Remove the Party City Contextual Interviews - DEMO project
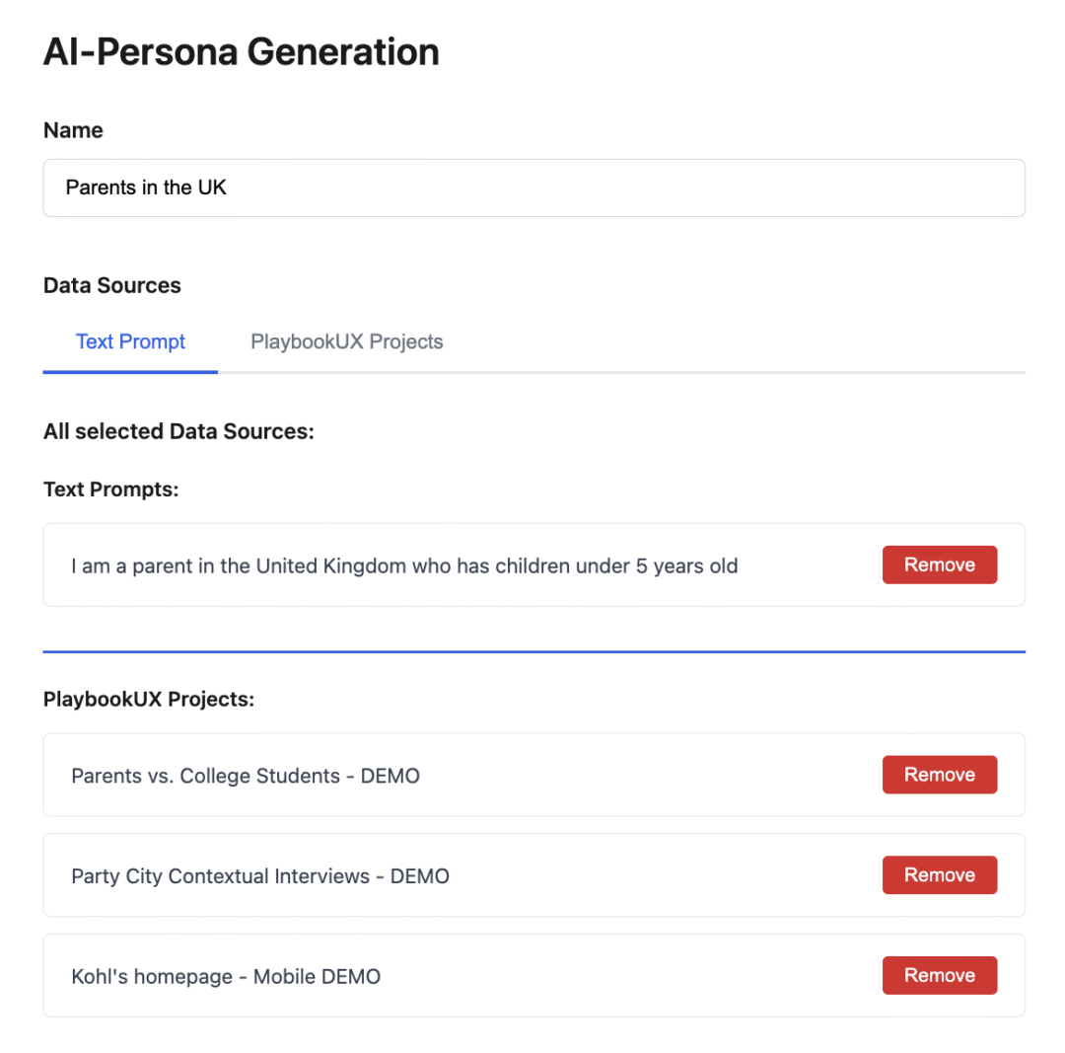Image resolution: width=1065 pixels, height=1053 pixels. click(x=939, y=874)
